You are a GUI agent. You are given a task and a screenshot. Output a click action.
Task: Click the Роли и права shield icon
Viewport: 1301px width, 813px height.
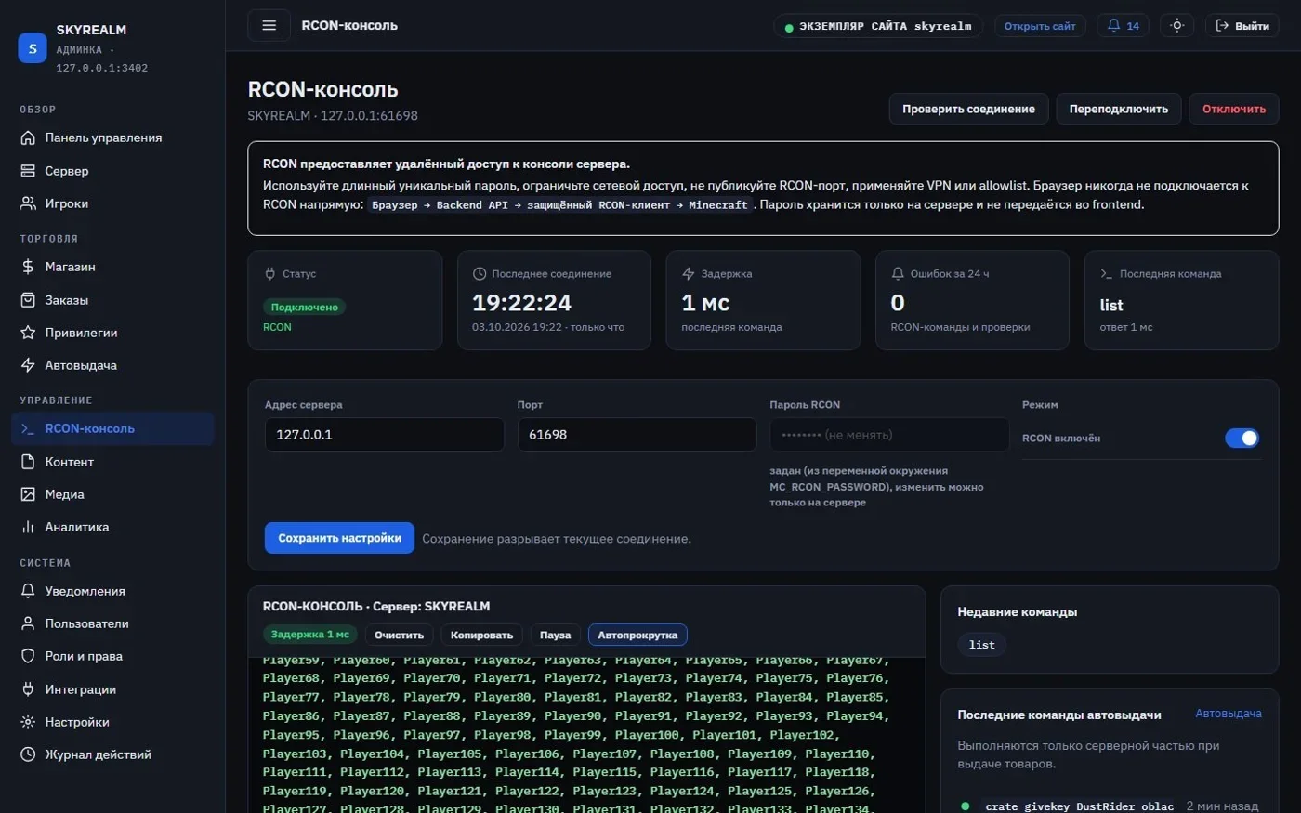(x=28, y=656)
